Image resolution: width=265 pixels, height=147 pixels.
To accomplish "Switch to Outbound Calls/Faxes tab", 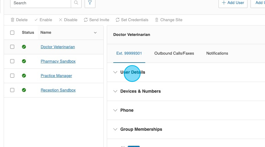I will [174, 53].
